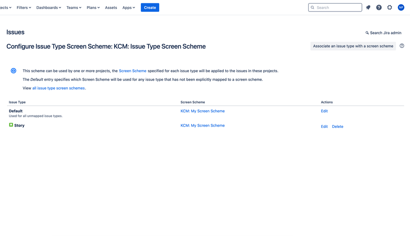This screenshot has width=410, height=236.
Task: Click the Create button
Action: tap(150, 7)
